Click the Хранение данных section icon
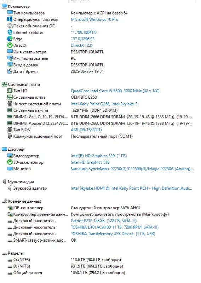This screenshot has height=283, width=201. tap(4, 201)
